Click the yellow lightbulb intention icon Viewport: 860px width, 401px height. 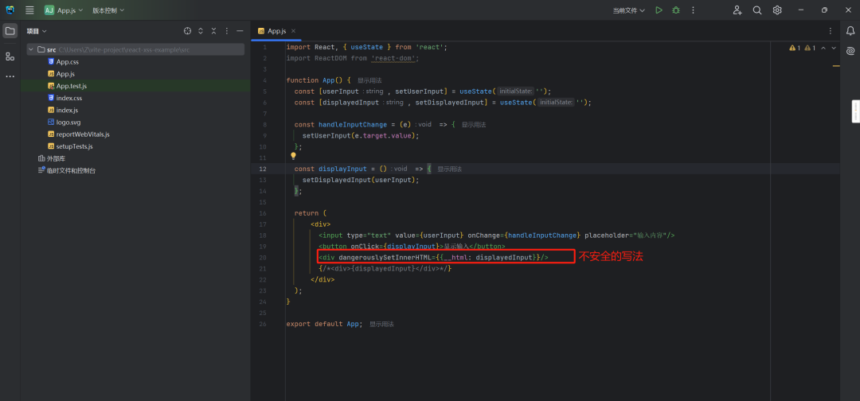(x=293, y=156)
